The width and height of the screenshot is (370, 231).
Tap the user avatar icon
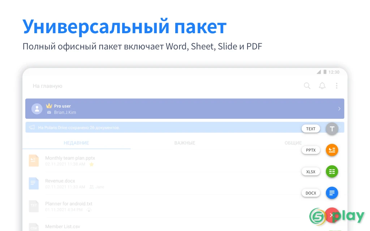pyautogui.click(x=37, y=109)
